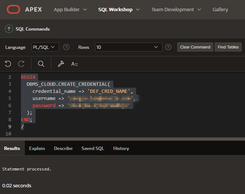
Task: Open Language help question mark icon
Action: [66, 47]
